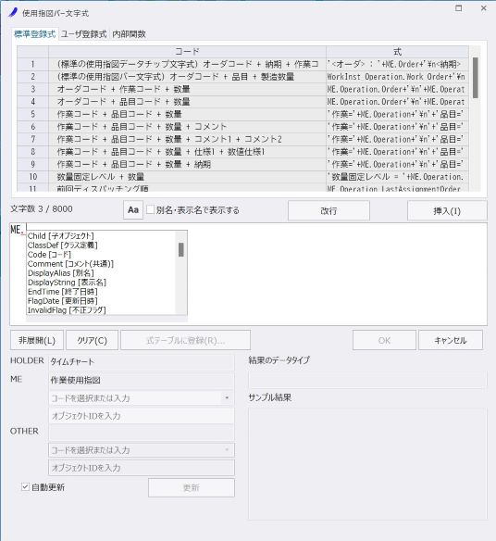Select row 5 作業コード + 品目コード + 数量
The width and height of the screenshot is (496, 541).
coord(242,114)
